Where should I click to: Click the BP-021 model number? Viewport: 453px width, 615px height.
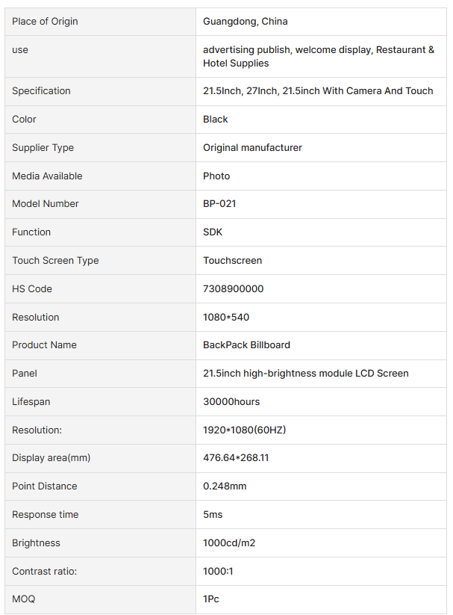click(x=219, y=204)
